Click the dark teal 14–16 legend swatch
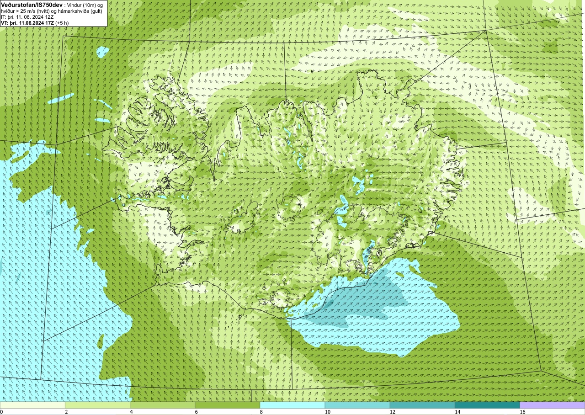 click(x=487, y=405)
